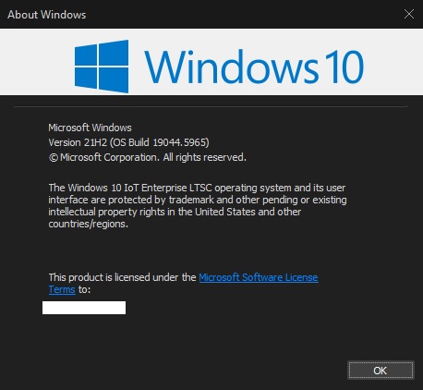The width and height of the screenshot is (423, 390).
Task: Click the countries/regions text
Action: 88,224
